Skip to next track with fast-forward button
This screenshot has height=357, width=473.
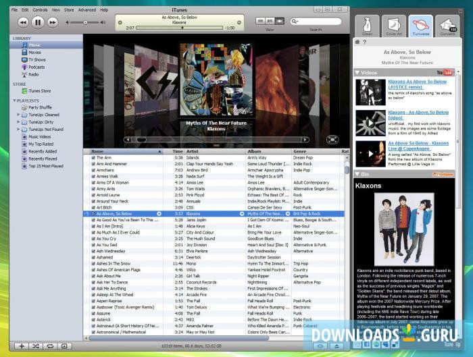(x=53, y=22)
